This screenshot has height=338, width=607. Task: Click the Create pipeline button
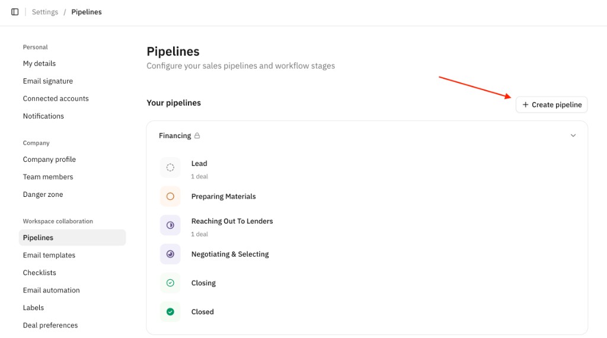[x=552, y=104]
